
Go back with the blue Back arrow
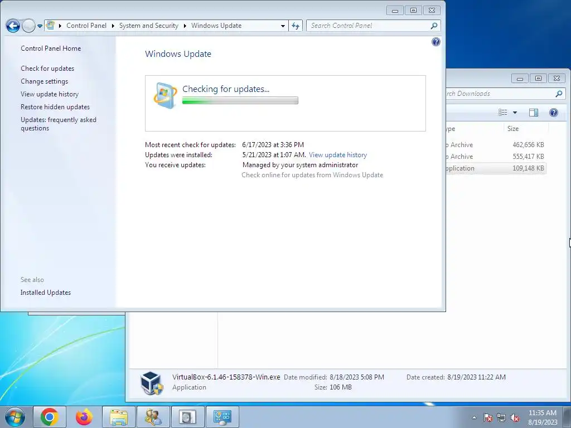tap(13, 26)
